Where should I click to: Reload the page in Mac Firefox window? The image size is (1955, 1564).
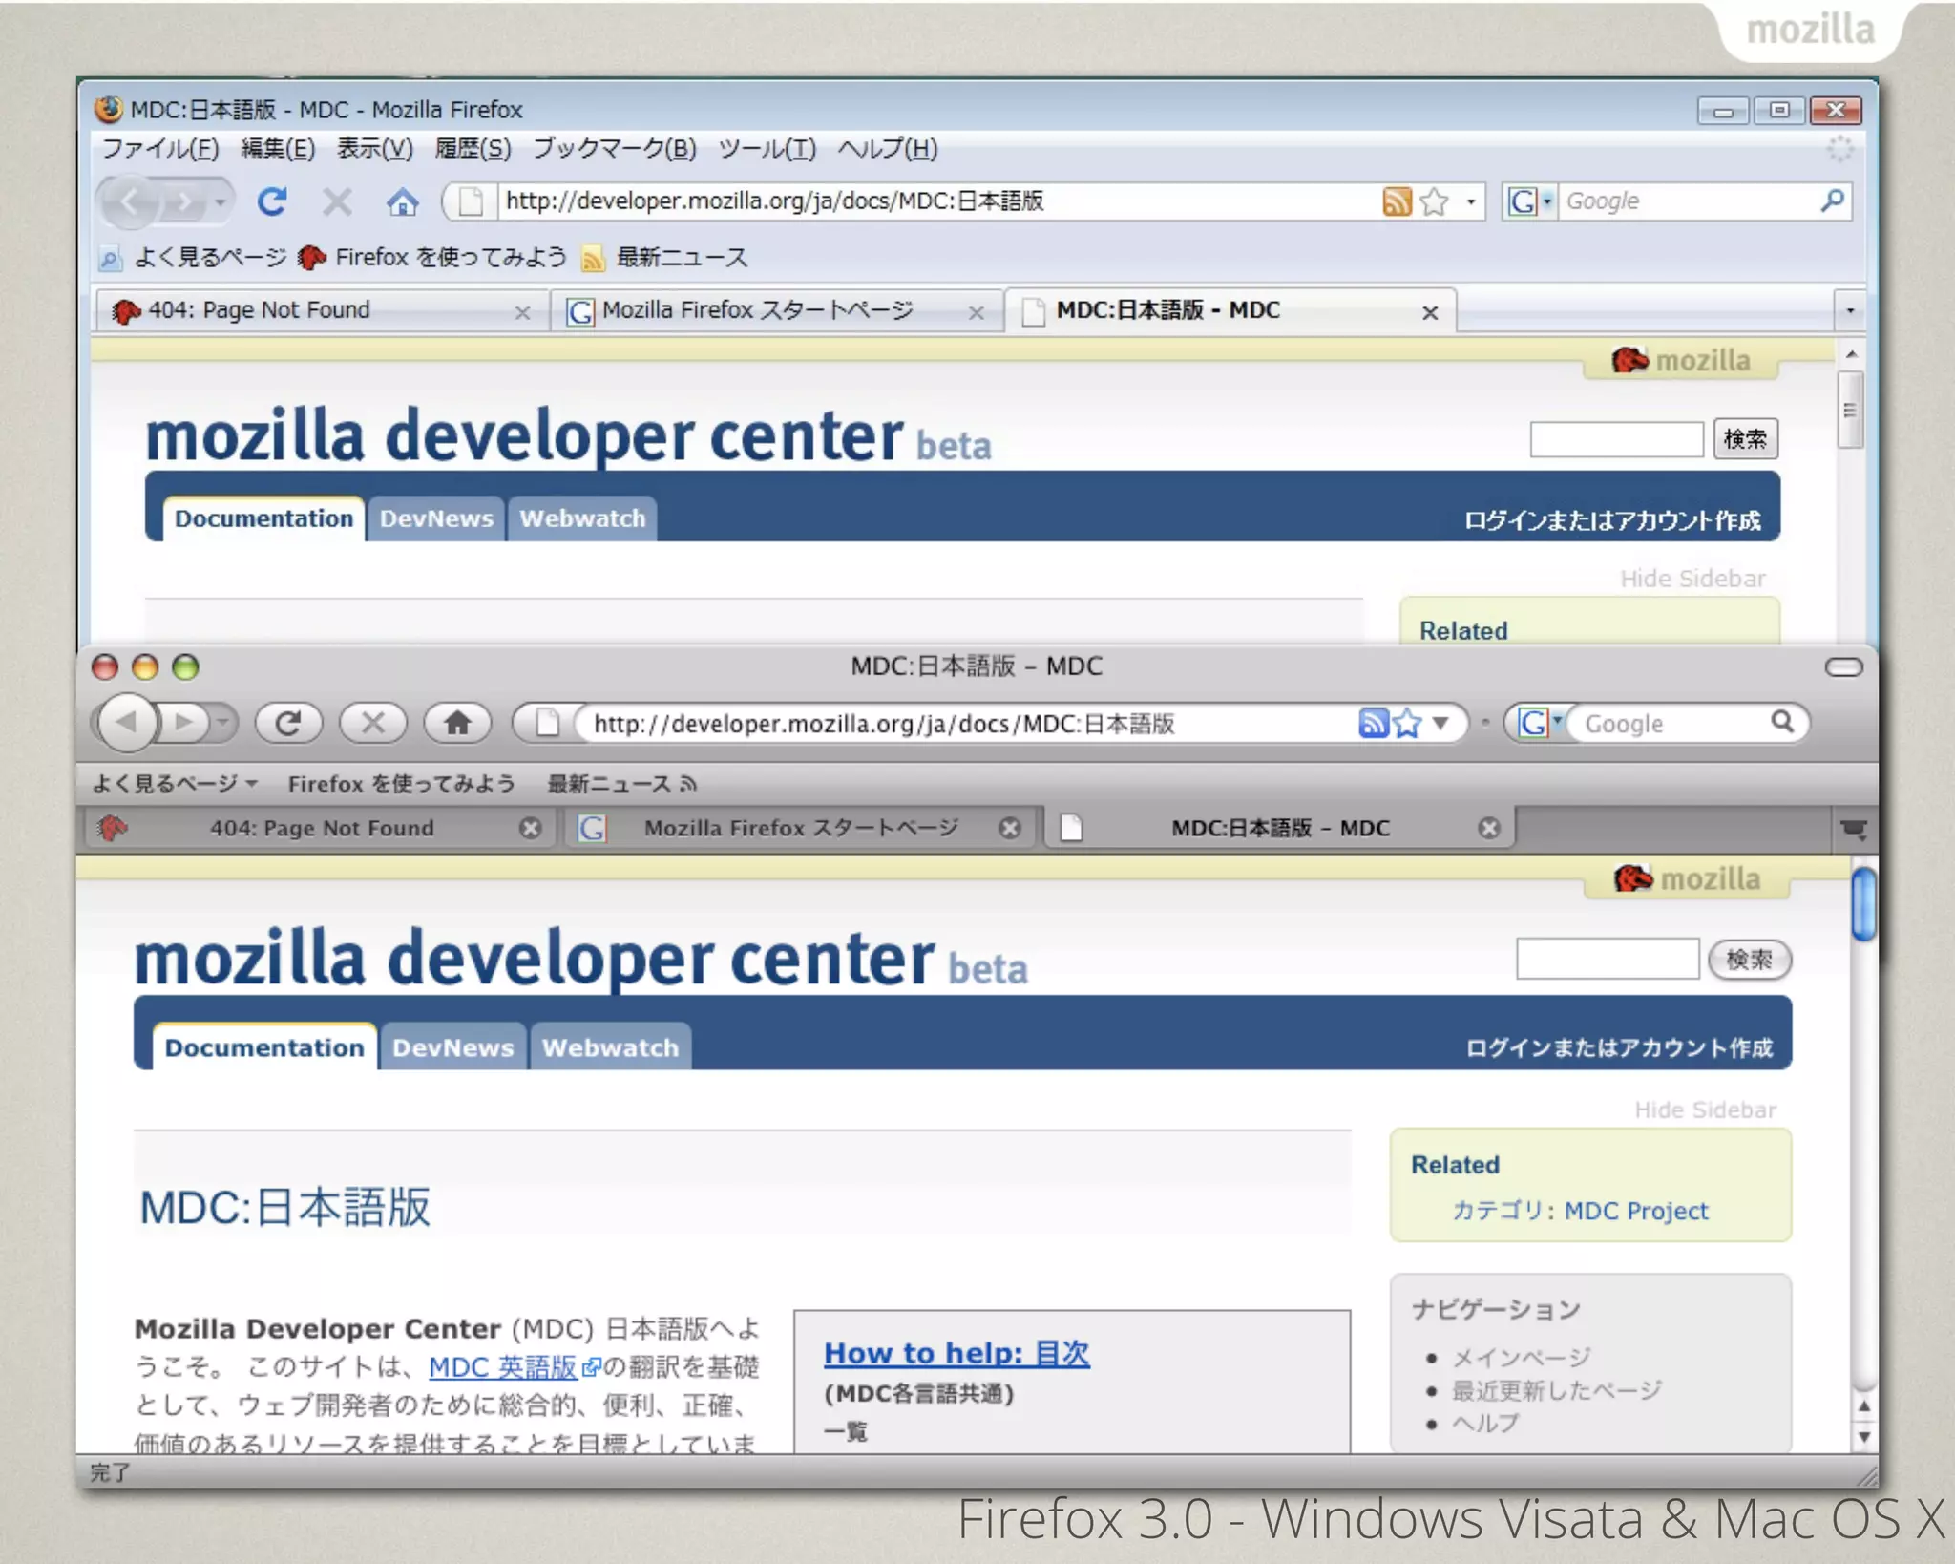(x=288, y=723)
